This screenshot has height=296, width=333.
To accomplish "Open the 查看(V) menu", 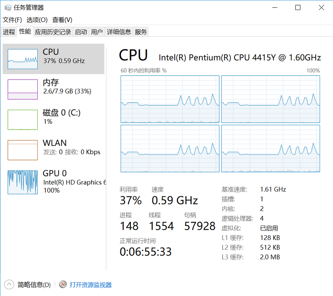I will 62,20.
